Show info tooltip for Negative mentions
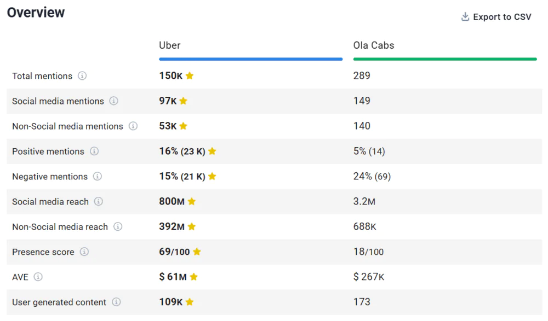The height and width of the screenshot is (321, 548). [98, 177]
